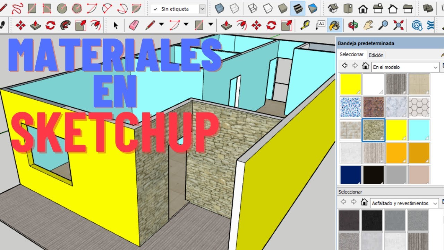Enable Wireframe face style
This screenshot has width=444, height=250.
(253, 8)
